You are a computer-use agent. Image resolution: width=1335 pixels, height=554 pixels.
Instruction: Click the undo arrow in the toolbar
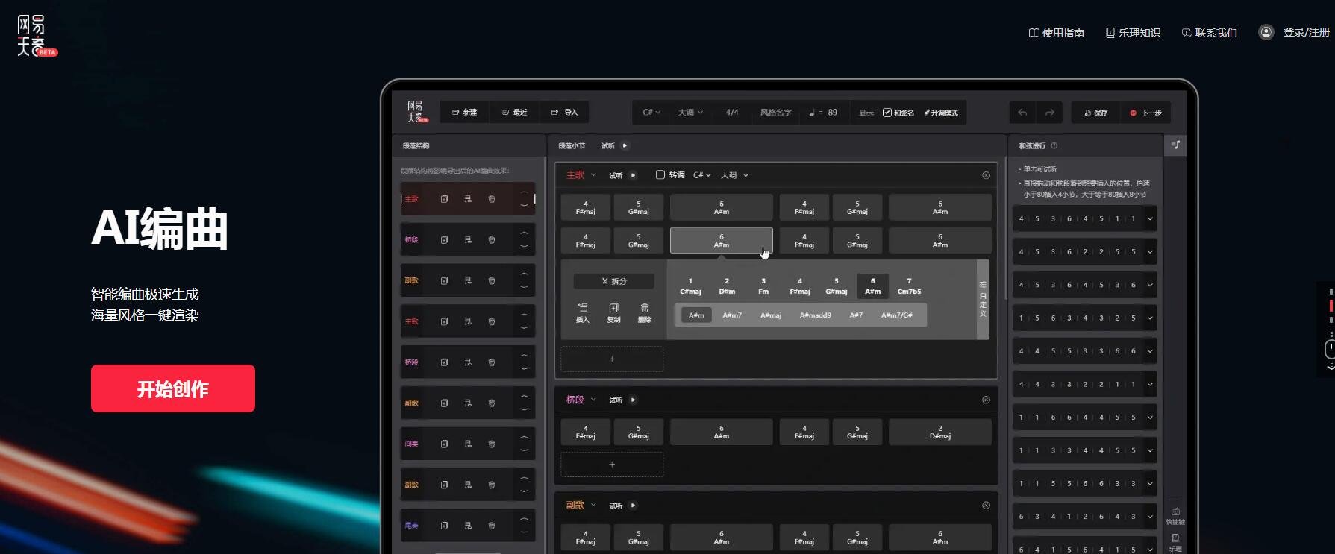[x=1022, y=113]
